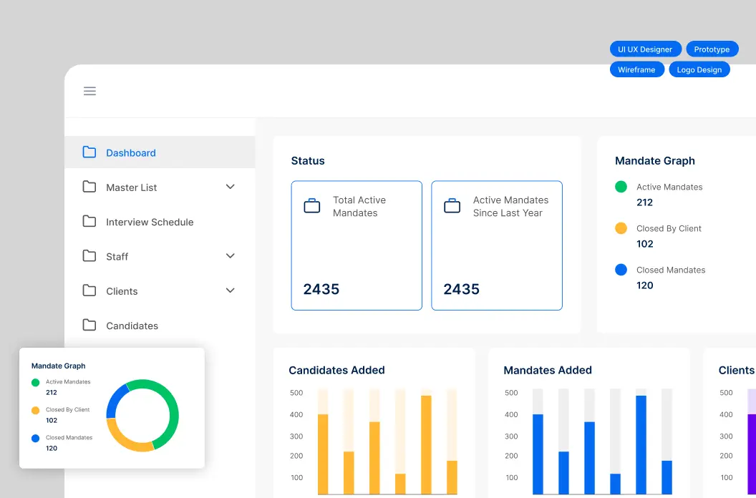The width and height of the screenshot is (756, 498).
Task: Click green Active Mandates legend dot
Action: tap(621, 187)
